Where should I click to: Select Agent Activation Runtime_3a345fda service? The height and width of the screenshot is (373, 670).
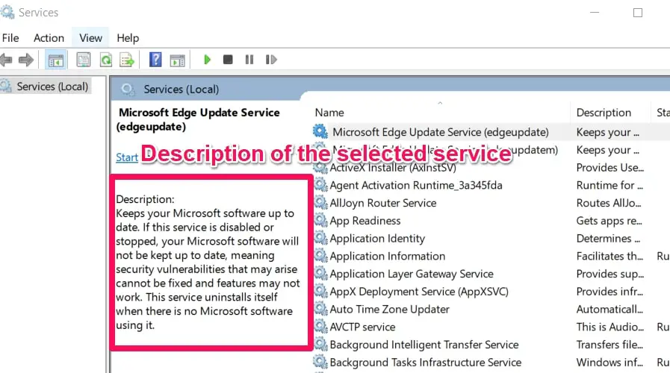point(416,185)
